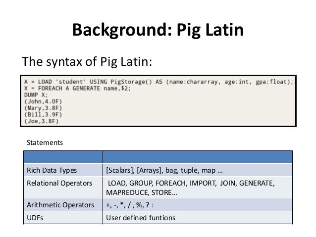
Task: Click the code line "X = FOREACH A GENERATE name,$2;"
Action: (x=77, y=89)
